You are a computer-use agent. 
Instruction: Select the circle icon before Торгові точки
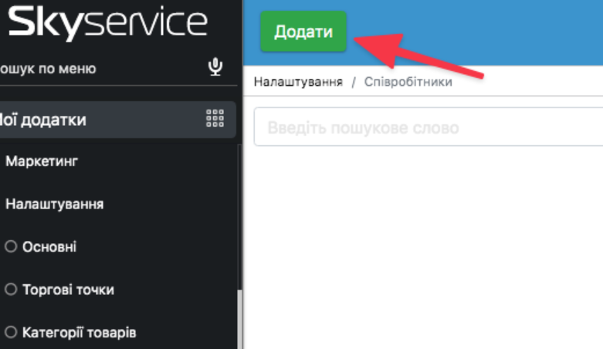tap(11, 290)
